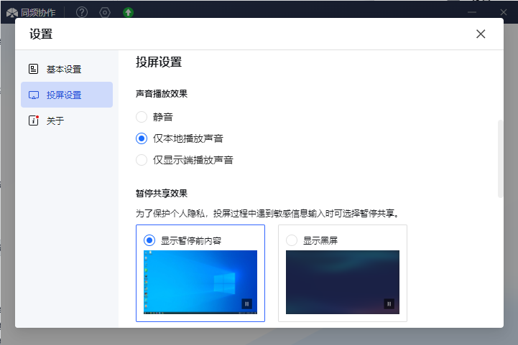Open the settings hexagon icon in title bar

[105, 12]
